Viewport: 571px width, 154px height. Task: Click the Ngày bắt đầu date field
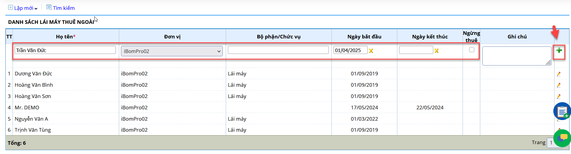click(351, 50)
